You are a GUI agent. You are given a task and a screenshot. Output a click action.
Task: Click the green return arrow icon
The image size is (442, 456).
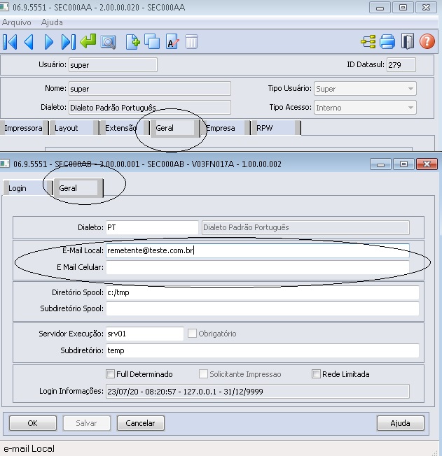tap(88, 41)
